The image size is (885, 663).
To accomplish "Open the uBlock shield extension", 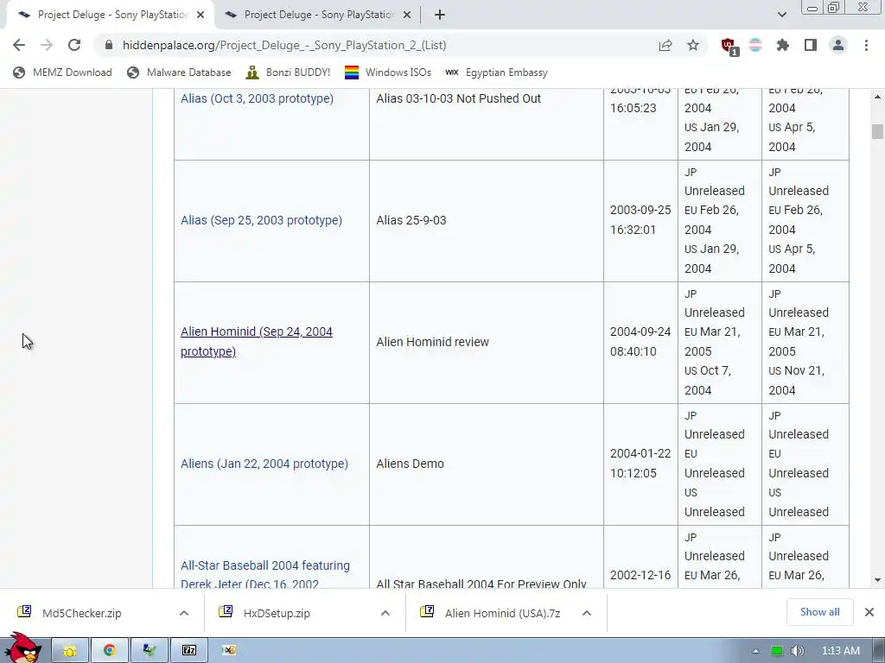I will (729, 46).
